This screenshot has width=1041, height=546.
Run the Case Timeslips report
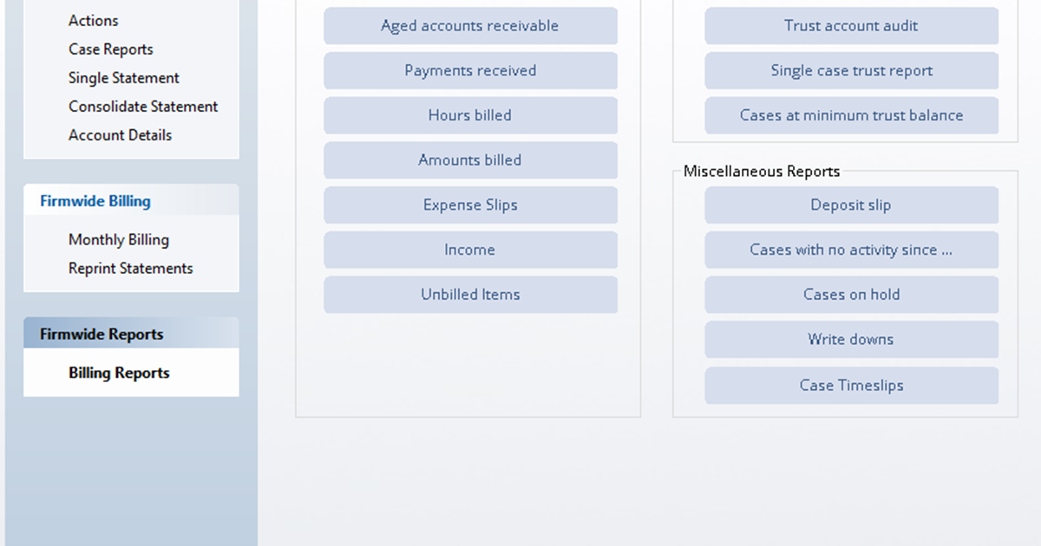pyautogui.click(x=851, y=386)
